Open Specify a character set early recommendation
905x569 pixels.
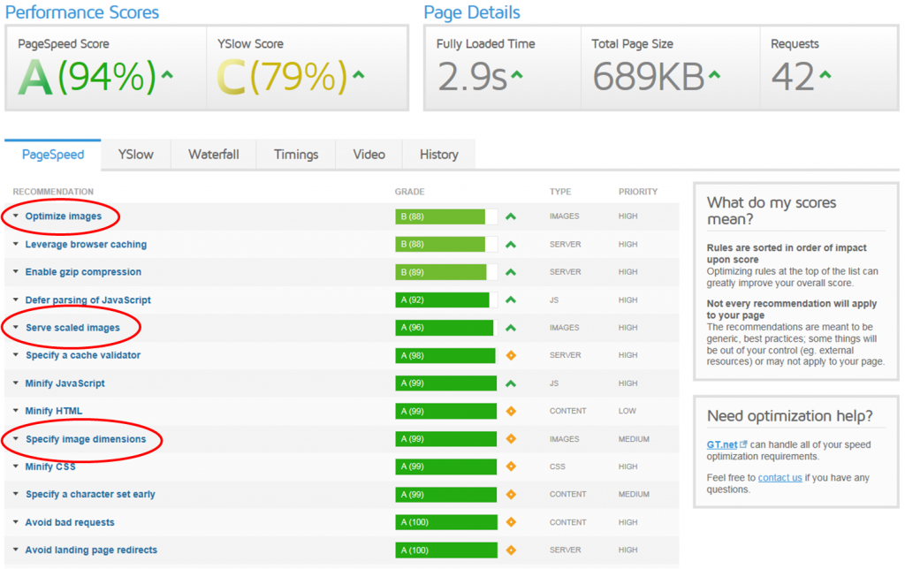click(x=90, y=494)
